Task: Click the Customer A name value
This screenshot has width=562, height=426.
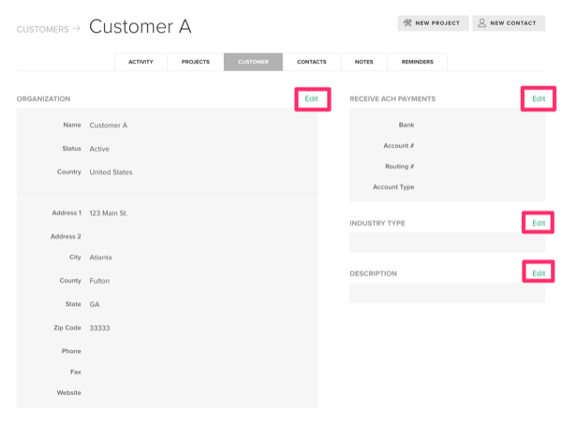Action: click(x=109, y=125)
